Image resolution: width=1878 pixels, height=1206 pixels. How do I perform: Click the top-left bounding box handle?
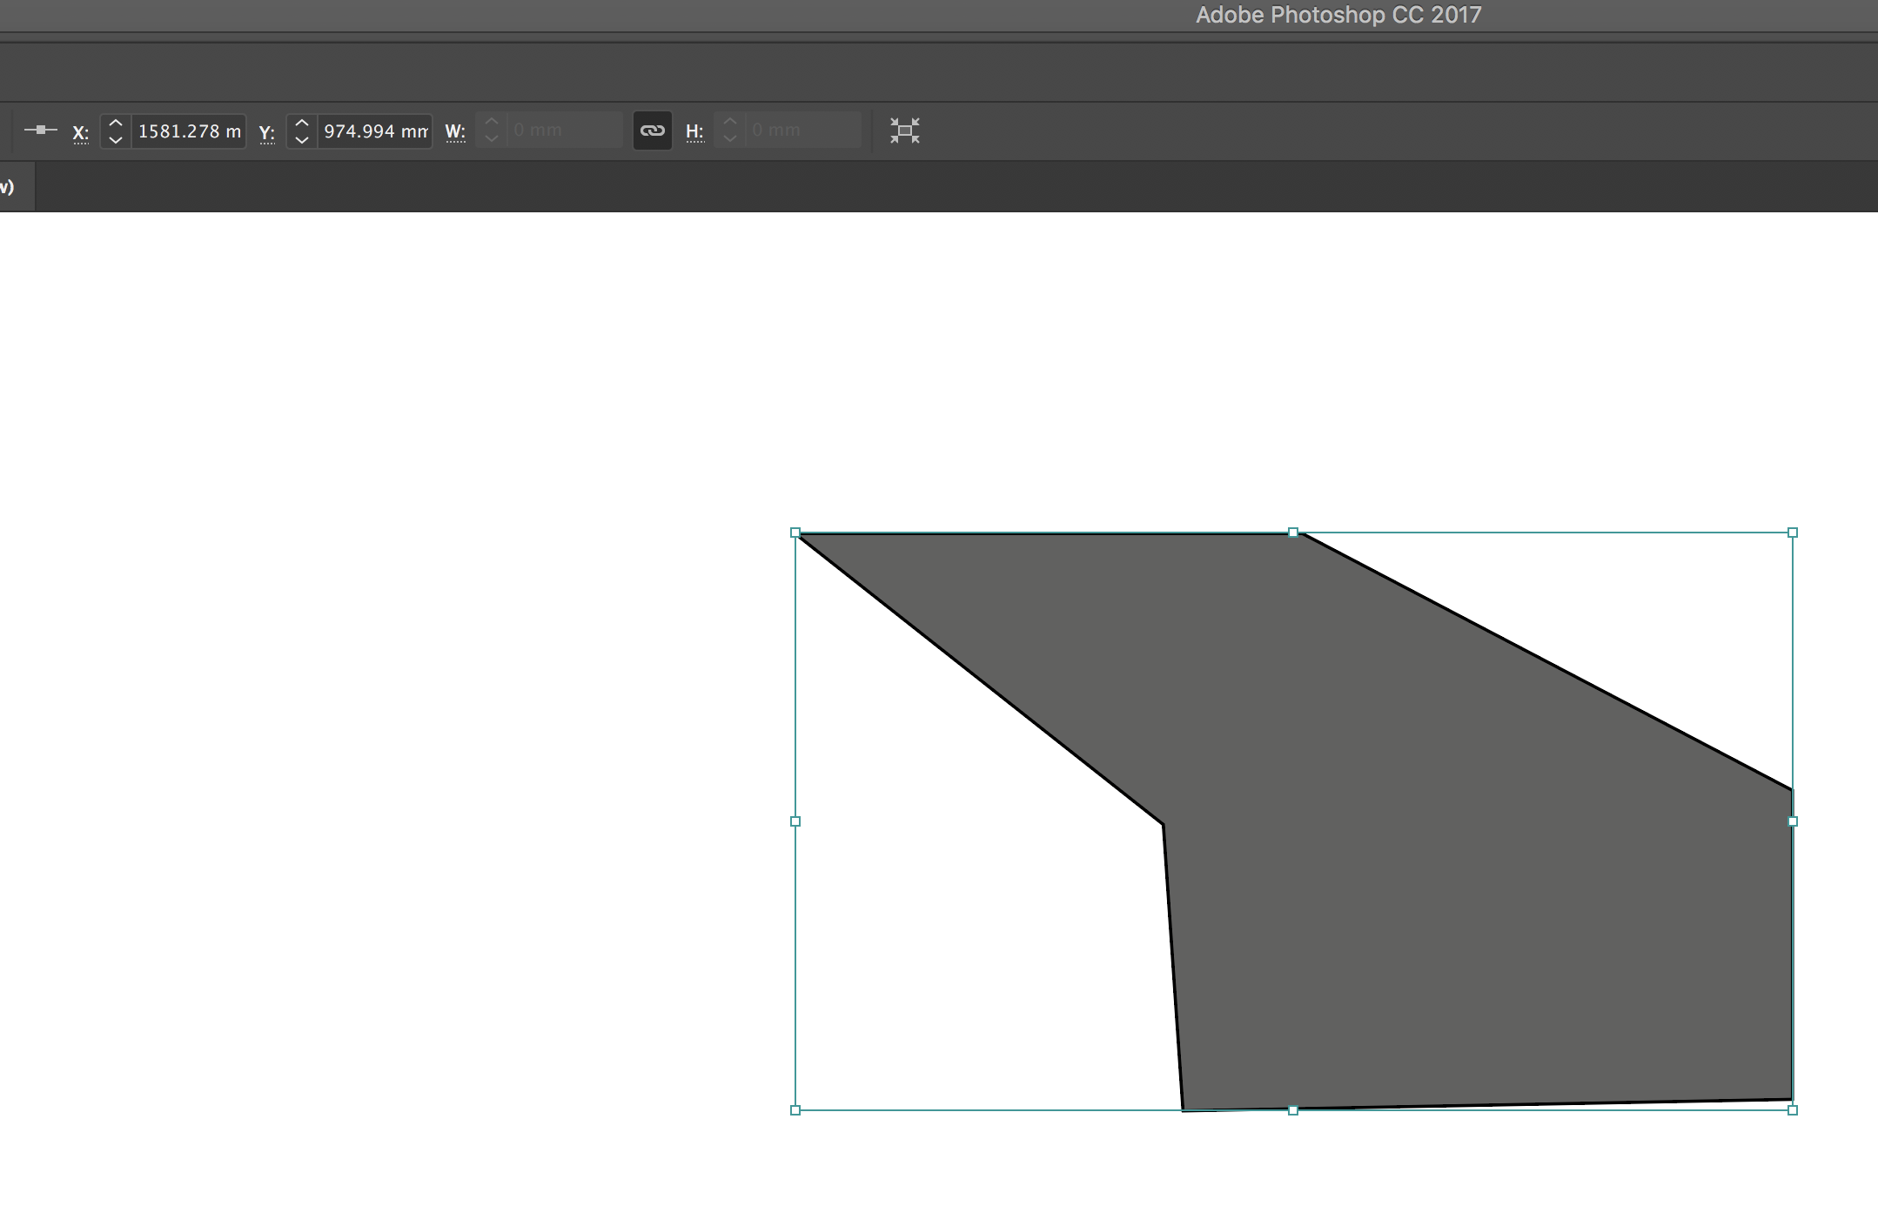[795, 533]
